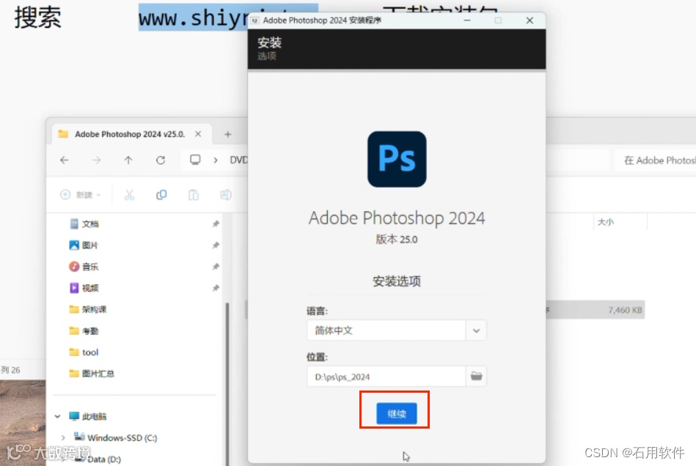
Task: Go up one folder level in Explorer
Action: (x=128, y=160)
